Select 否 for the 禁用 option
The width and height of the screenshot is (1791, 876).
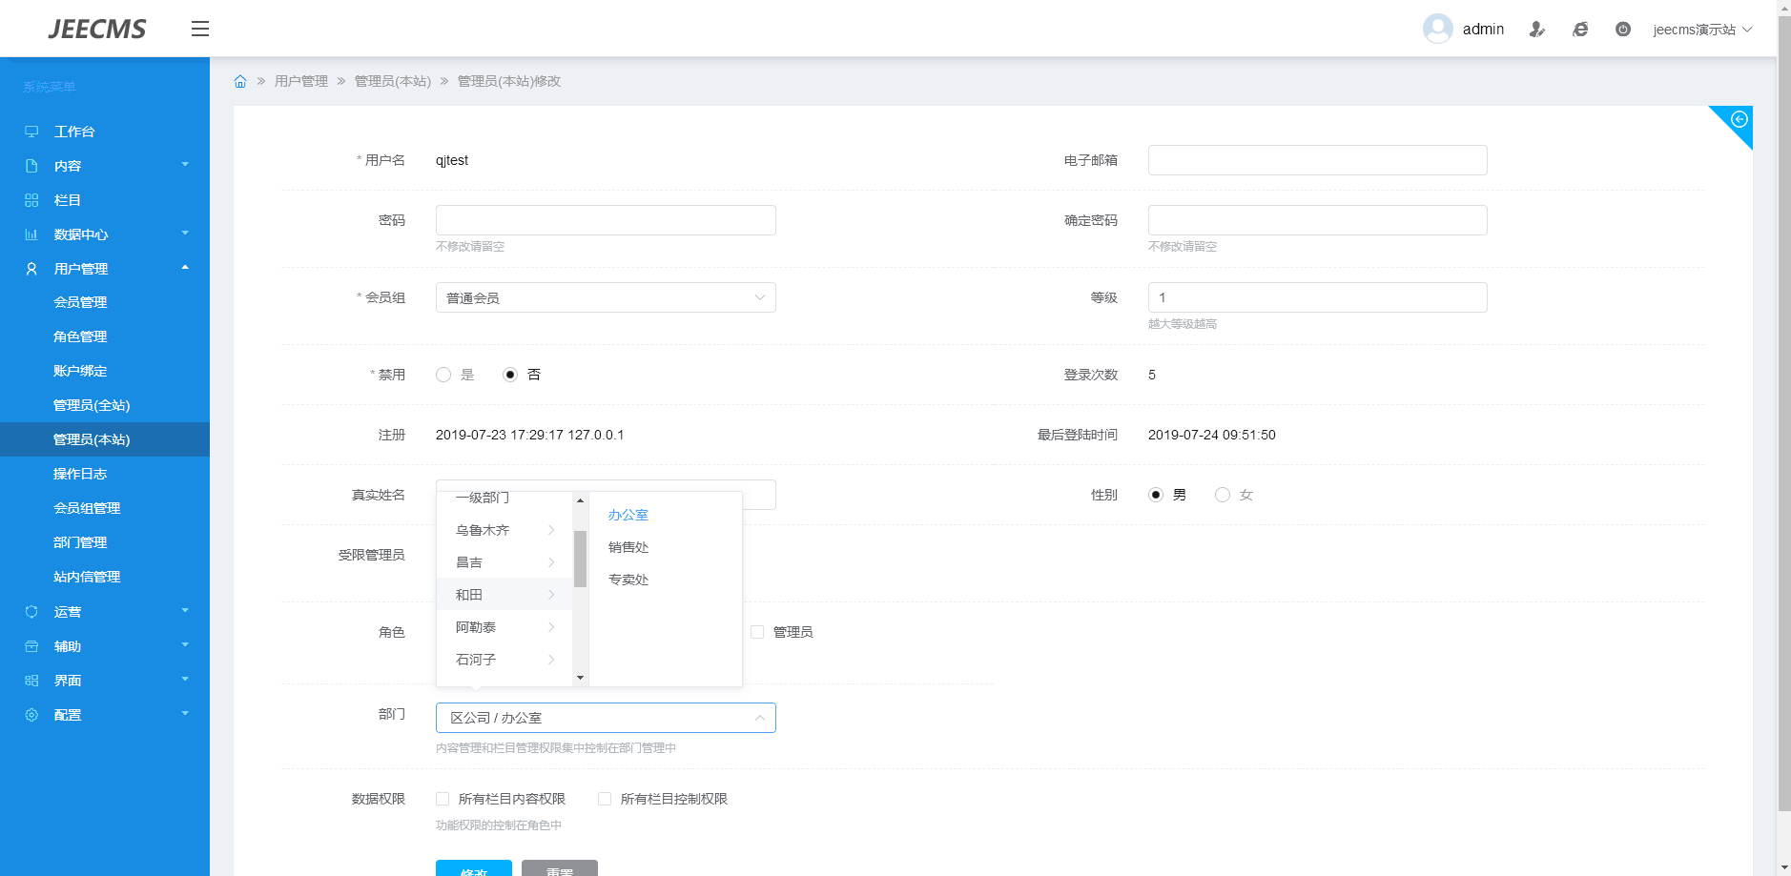tap(510, 375)
